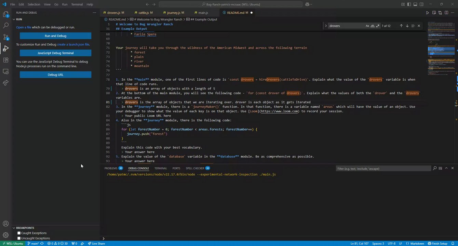
Task: Click the create a launch.json file link
Action: (73, 44)
